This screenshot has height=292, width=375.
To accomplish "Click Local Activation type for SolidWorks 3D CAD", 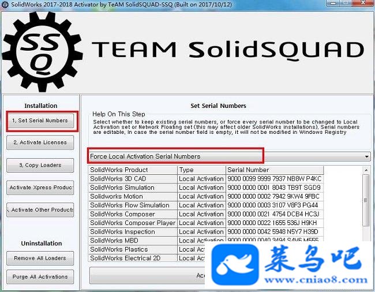I will click(201, 179).
